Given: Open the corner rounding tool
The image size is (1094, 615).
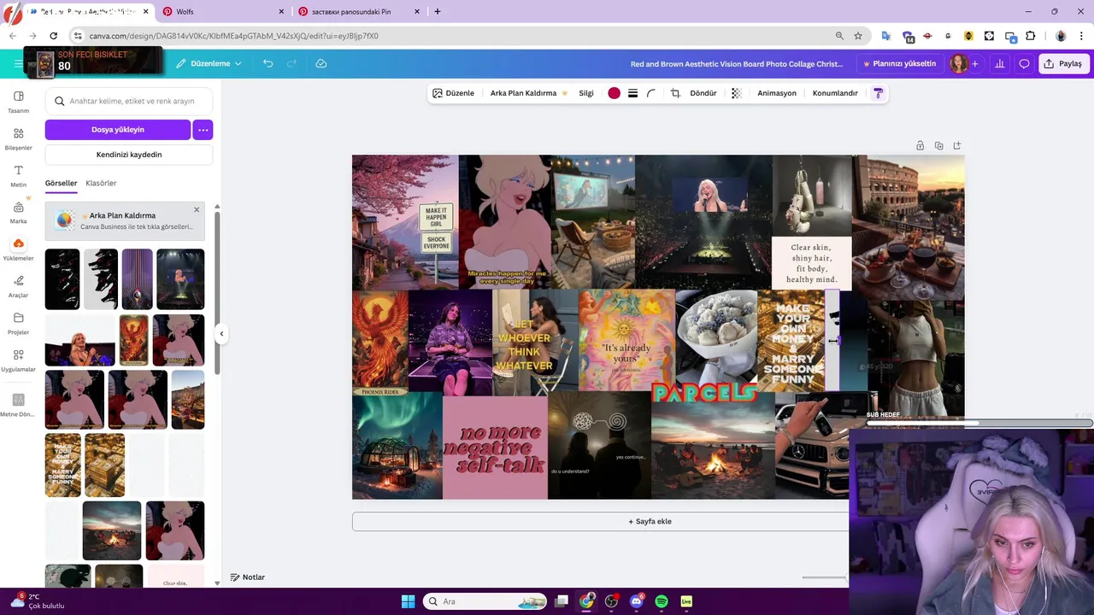Looking at the screenshot, I should point(651,93).
